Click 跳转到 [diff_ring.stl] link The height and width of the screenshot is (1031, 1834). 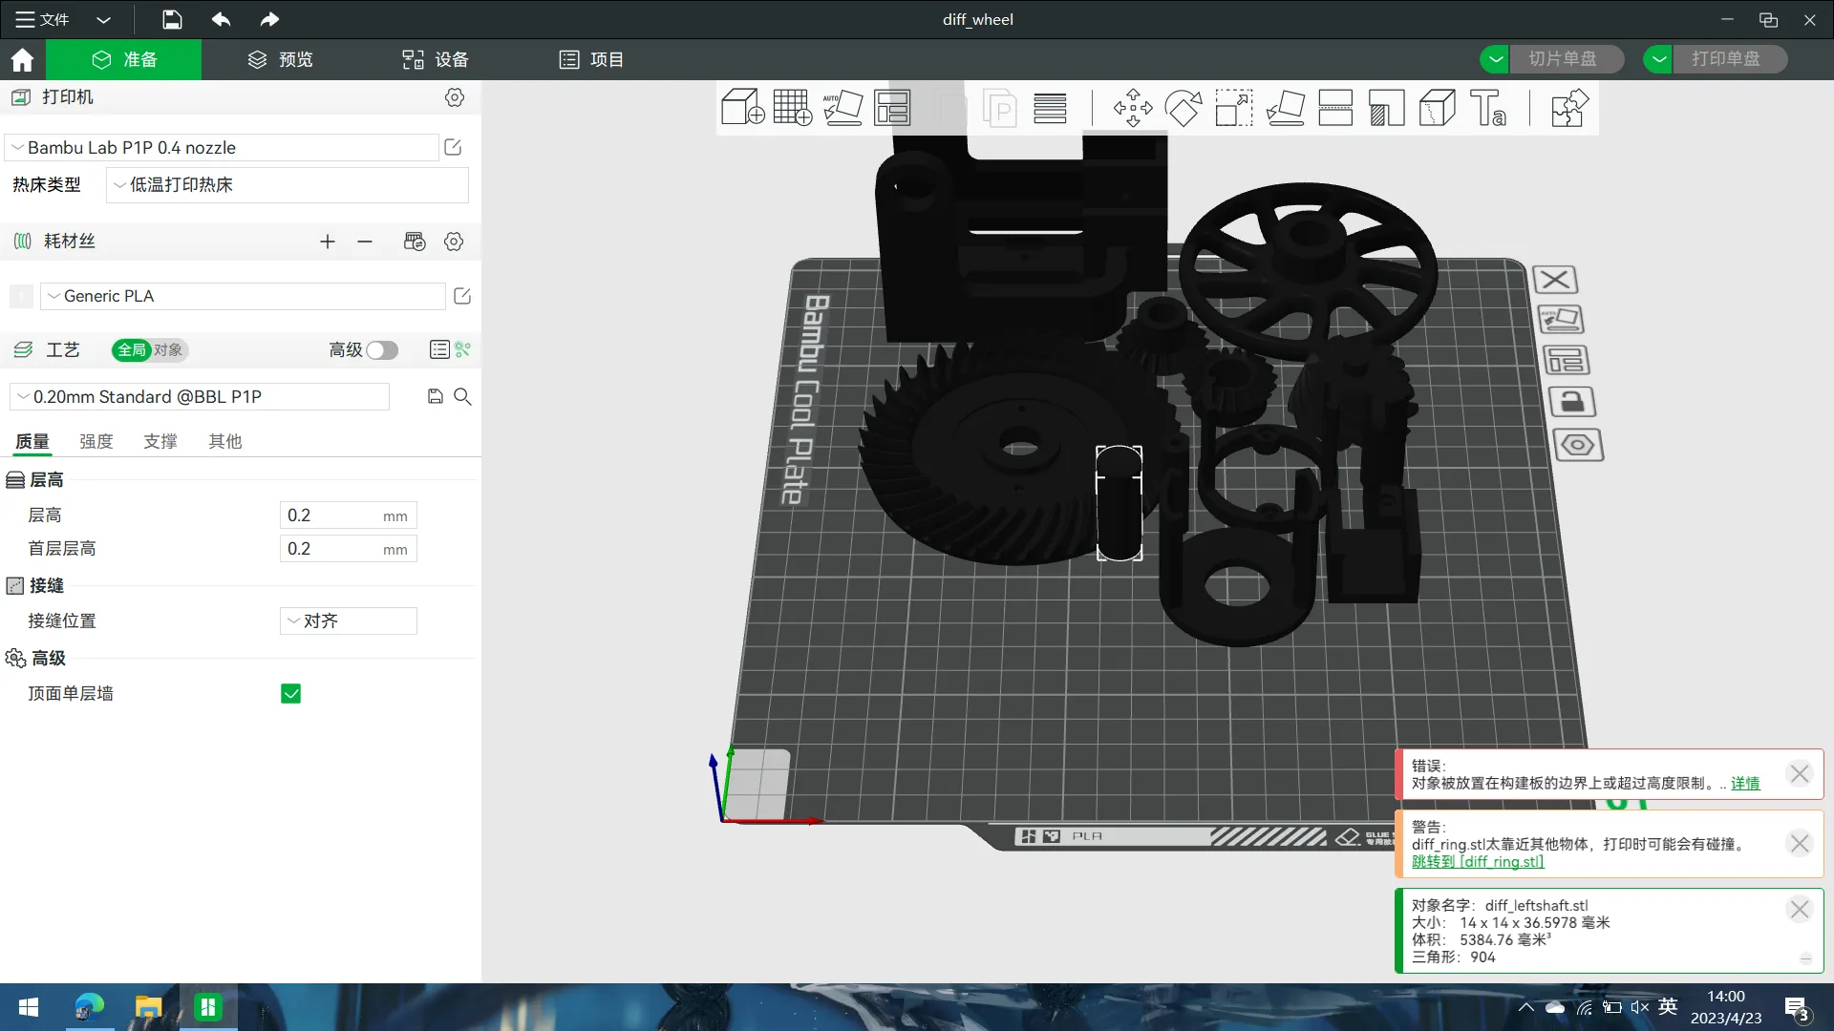click(x=1477, y=861)
